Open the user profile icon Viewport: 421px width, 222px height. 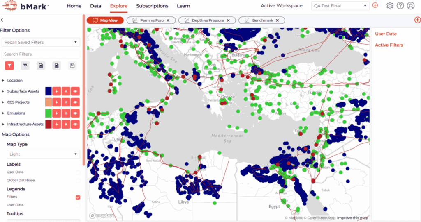point(411,6)
